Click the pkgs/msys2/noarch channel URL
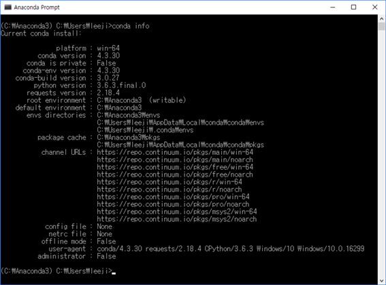Viewport: 386px width, 285px height. (x=177, y=219)
